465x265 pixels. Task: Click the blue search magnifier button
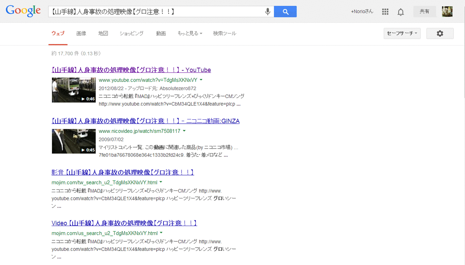click(285, 12)
